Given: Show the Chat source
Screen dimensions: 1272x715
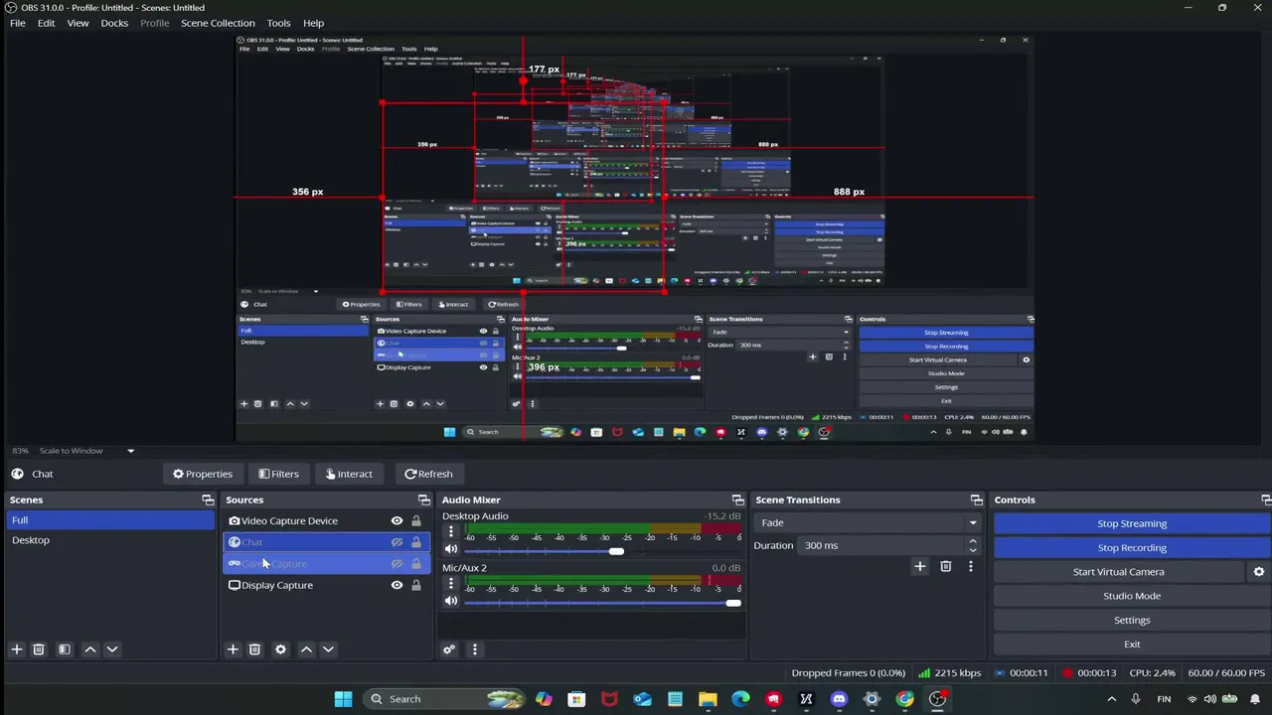Looking at the screenshot, I should 397,542.
